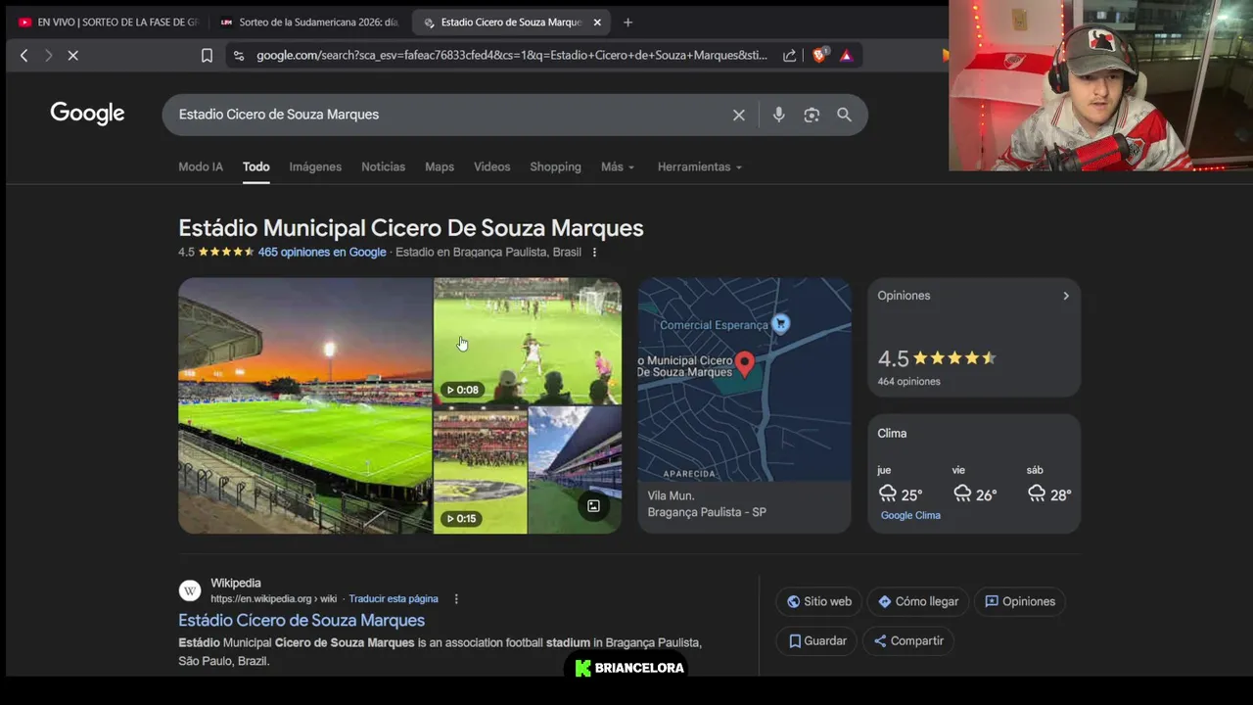Click the red map pin marker
Screen dimensions: 1253x705
745,364
